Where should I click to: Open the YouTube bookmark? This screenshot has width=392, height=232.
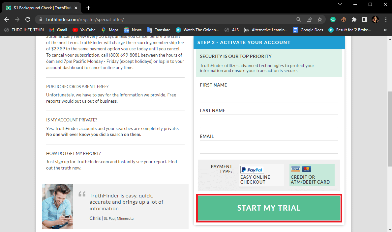(84, 30)
